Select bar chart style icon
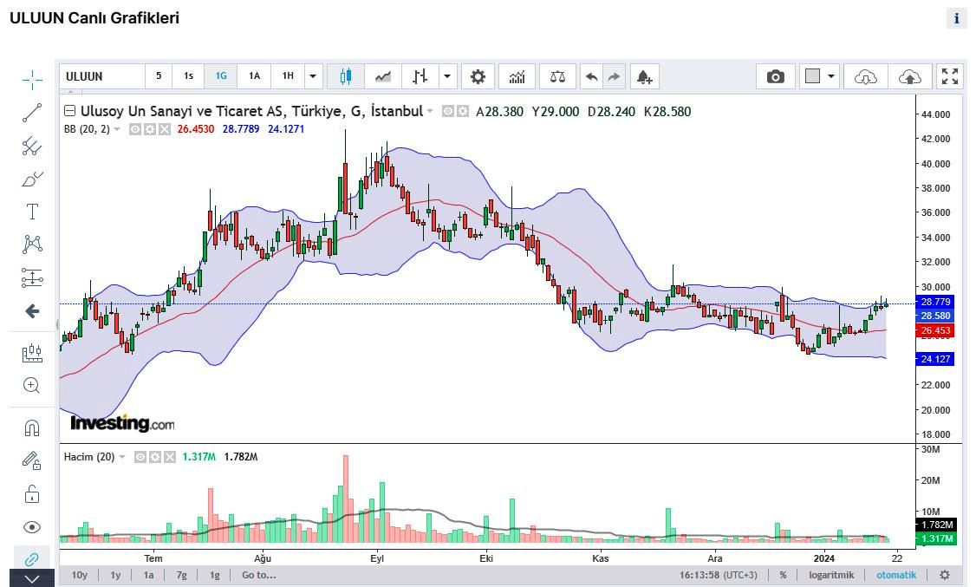 [420, 76]
